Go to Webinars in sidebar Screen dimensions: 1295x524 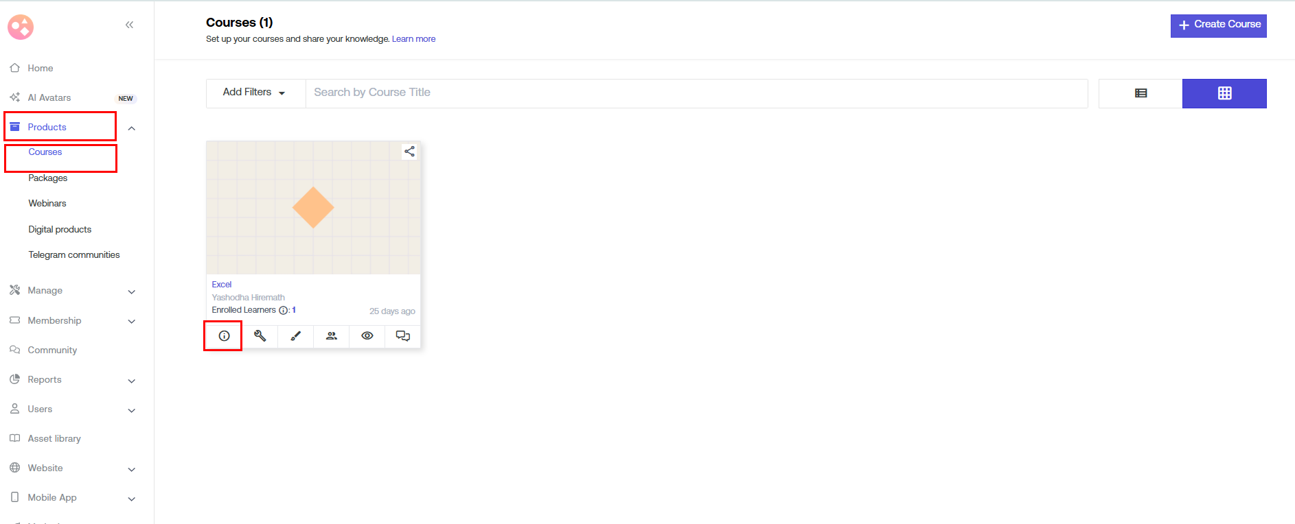(47, 204)
